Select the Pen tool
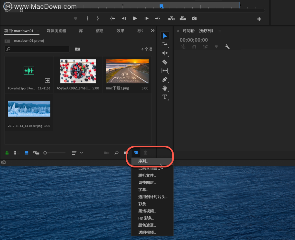 165,79
